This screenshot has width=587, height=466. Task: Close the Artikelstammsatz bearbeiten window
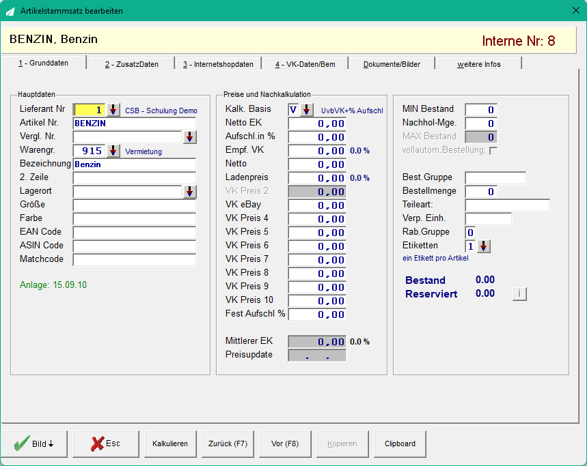click(576, 10)
